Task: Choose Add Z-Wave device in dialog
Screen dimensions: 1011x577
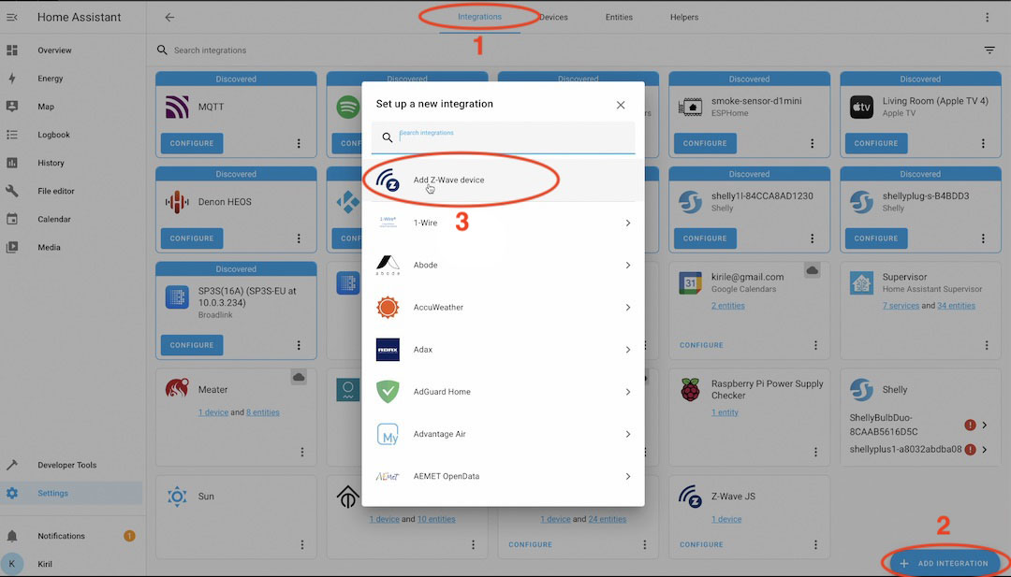Action: pos(503,180)
